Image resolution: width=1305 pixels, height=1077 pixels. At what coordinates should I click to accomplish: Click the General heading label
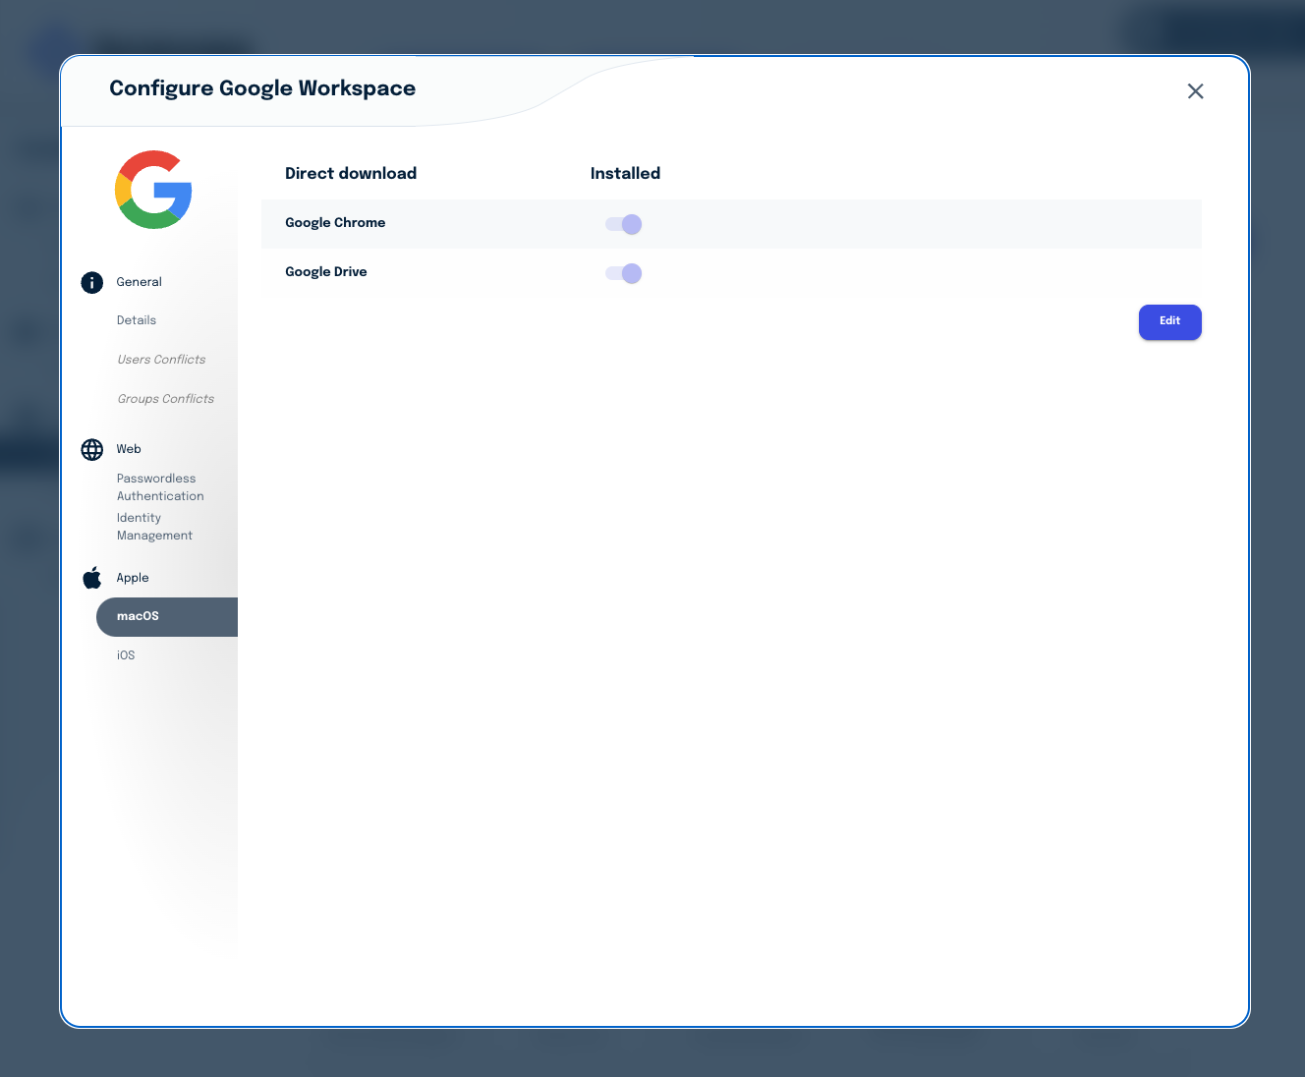(x=139, y=282)
